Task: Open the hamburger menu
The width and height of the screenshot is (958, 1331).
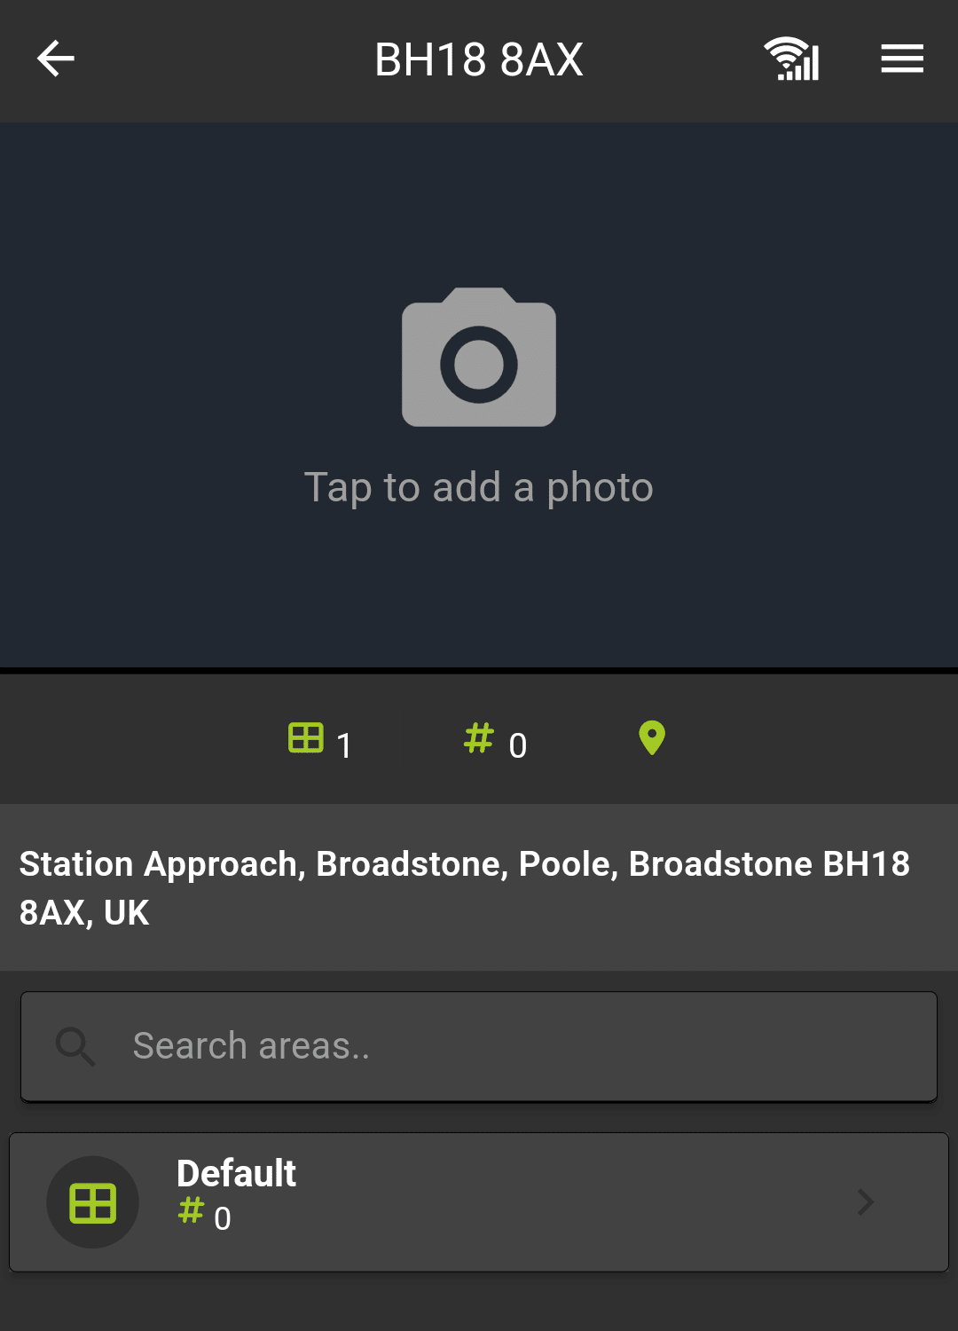Action: [902, 59]
